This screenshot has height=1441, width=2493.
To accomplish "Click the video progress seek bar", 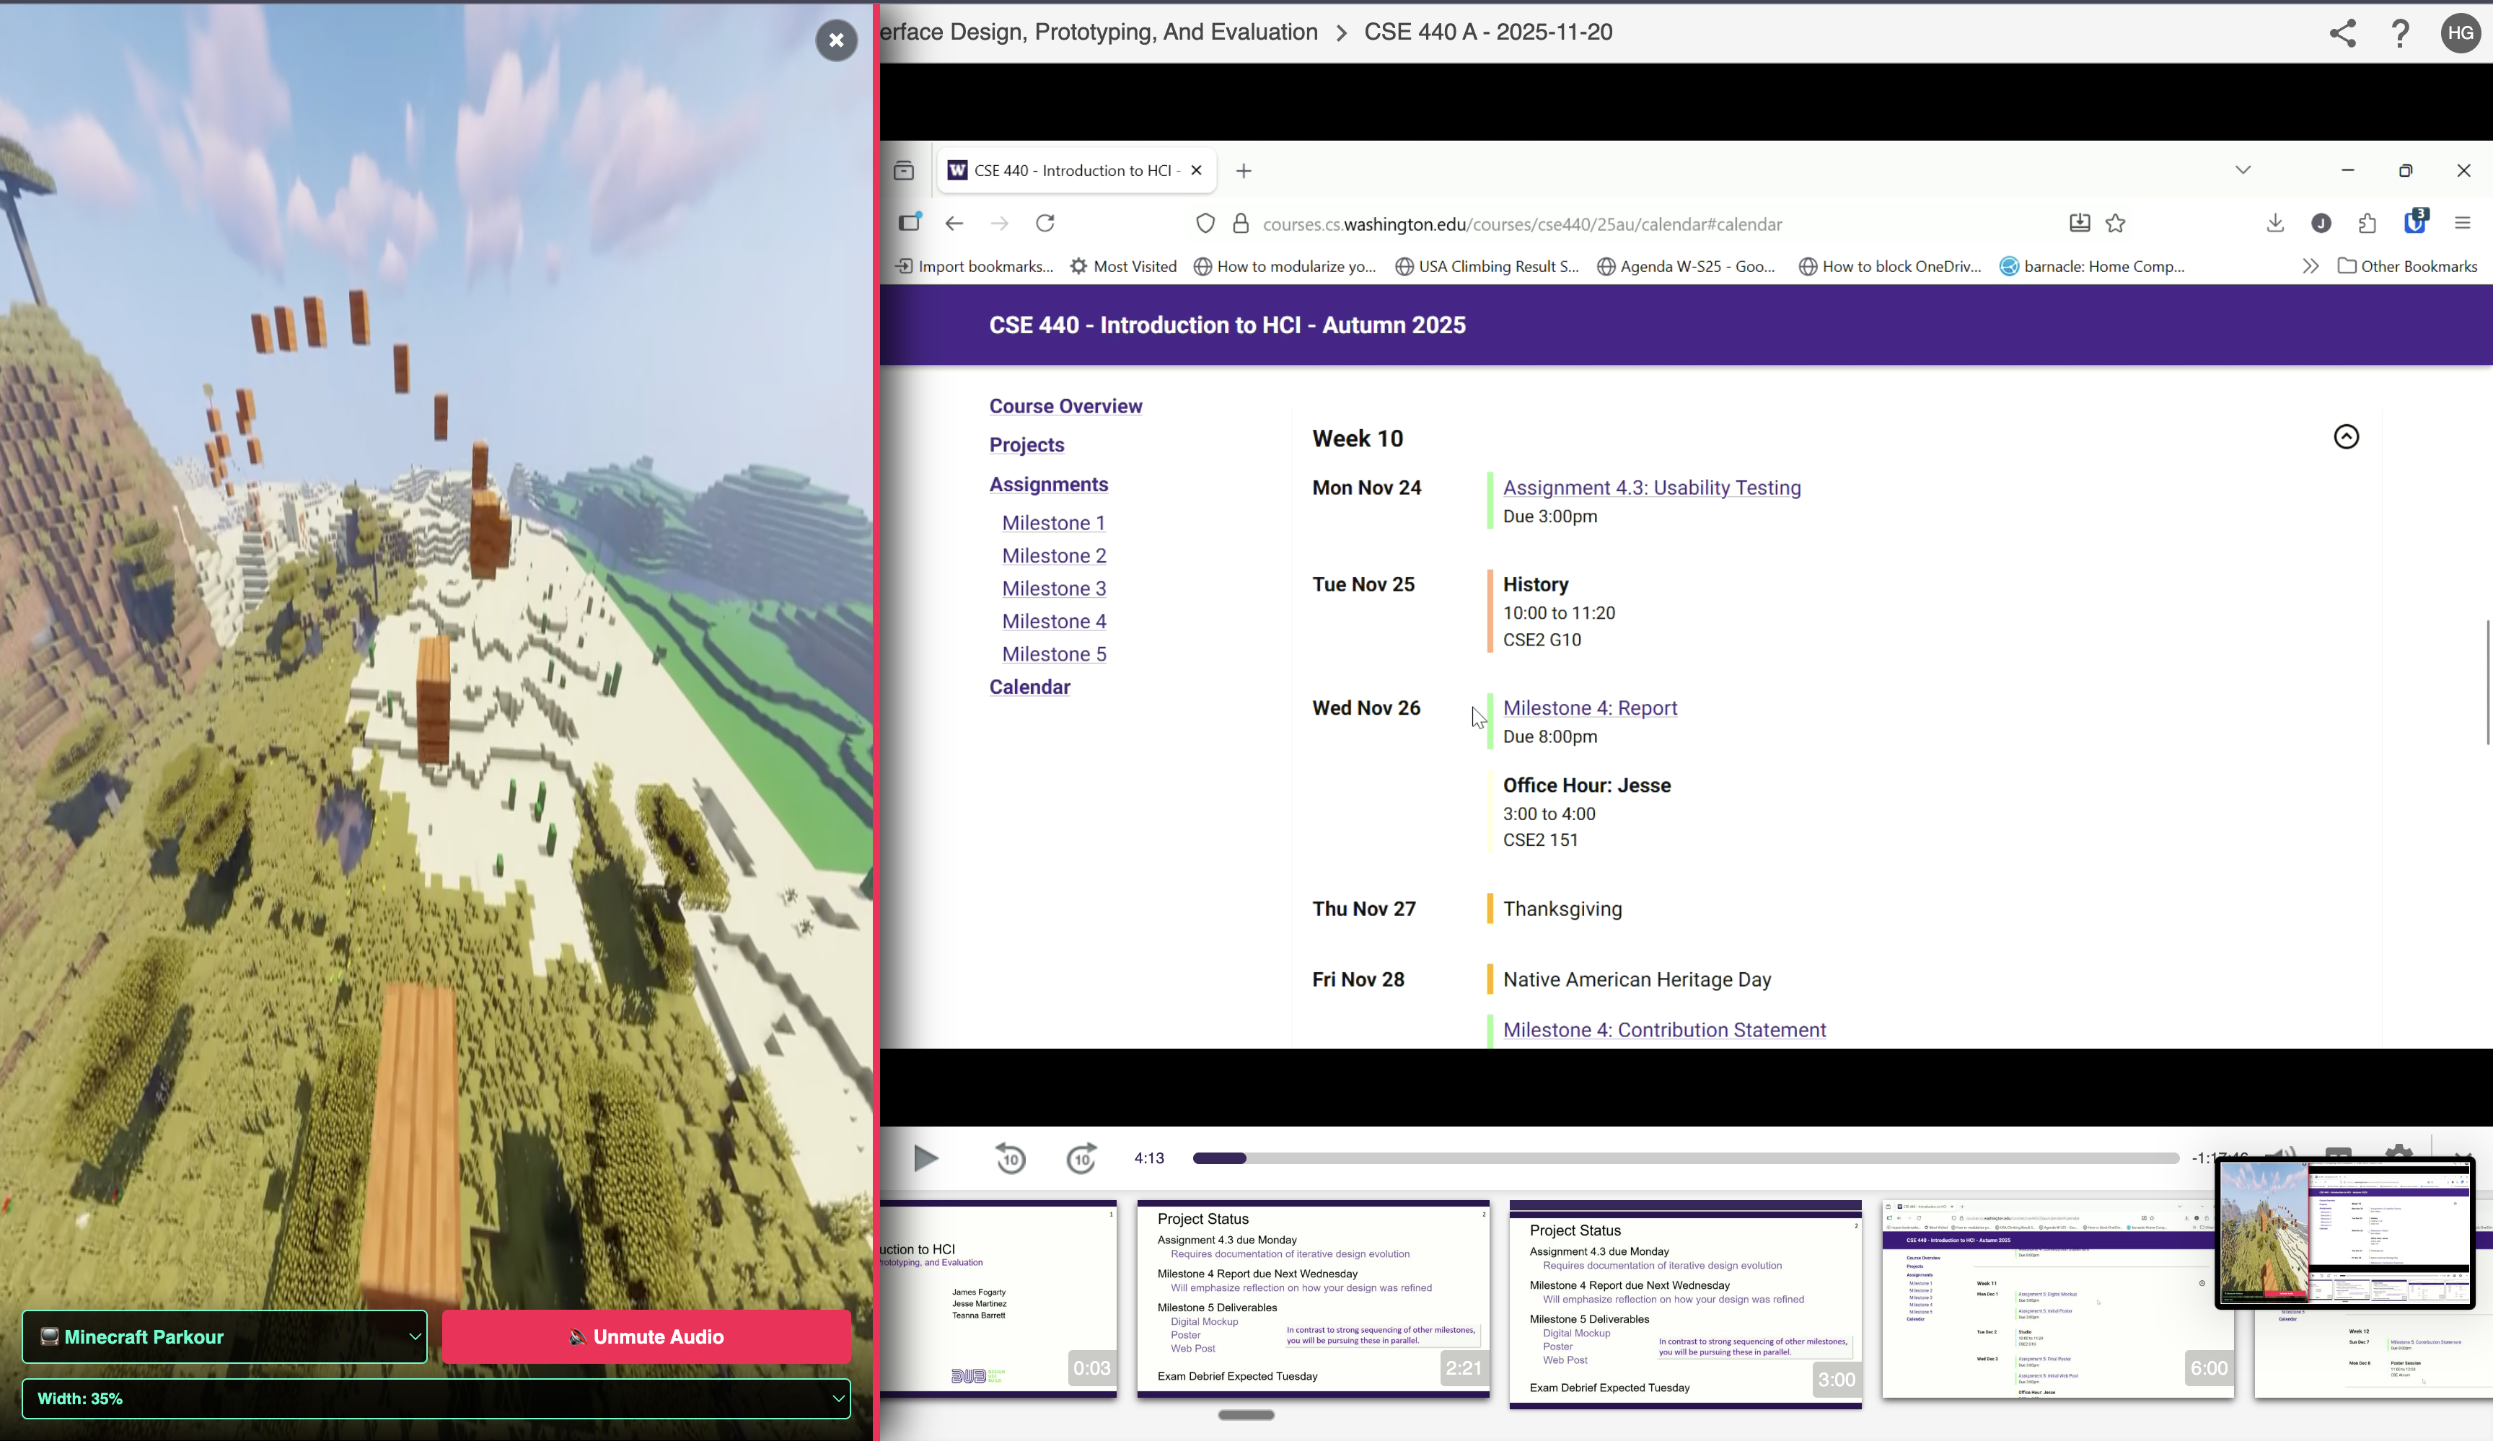I will pos(1681,1158).
